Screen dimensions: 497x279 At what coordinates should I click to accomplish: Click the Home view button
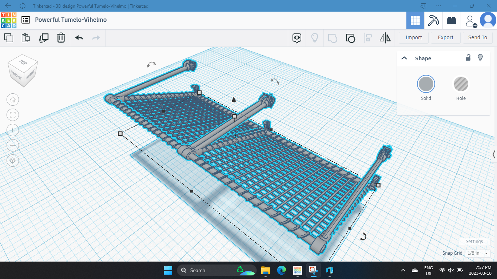pos(13,100)
